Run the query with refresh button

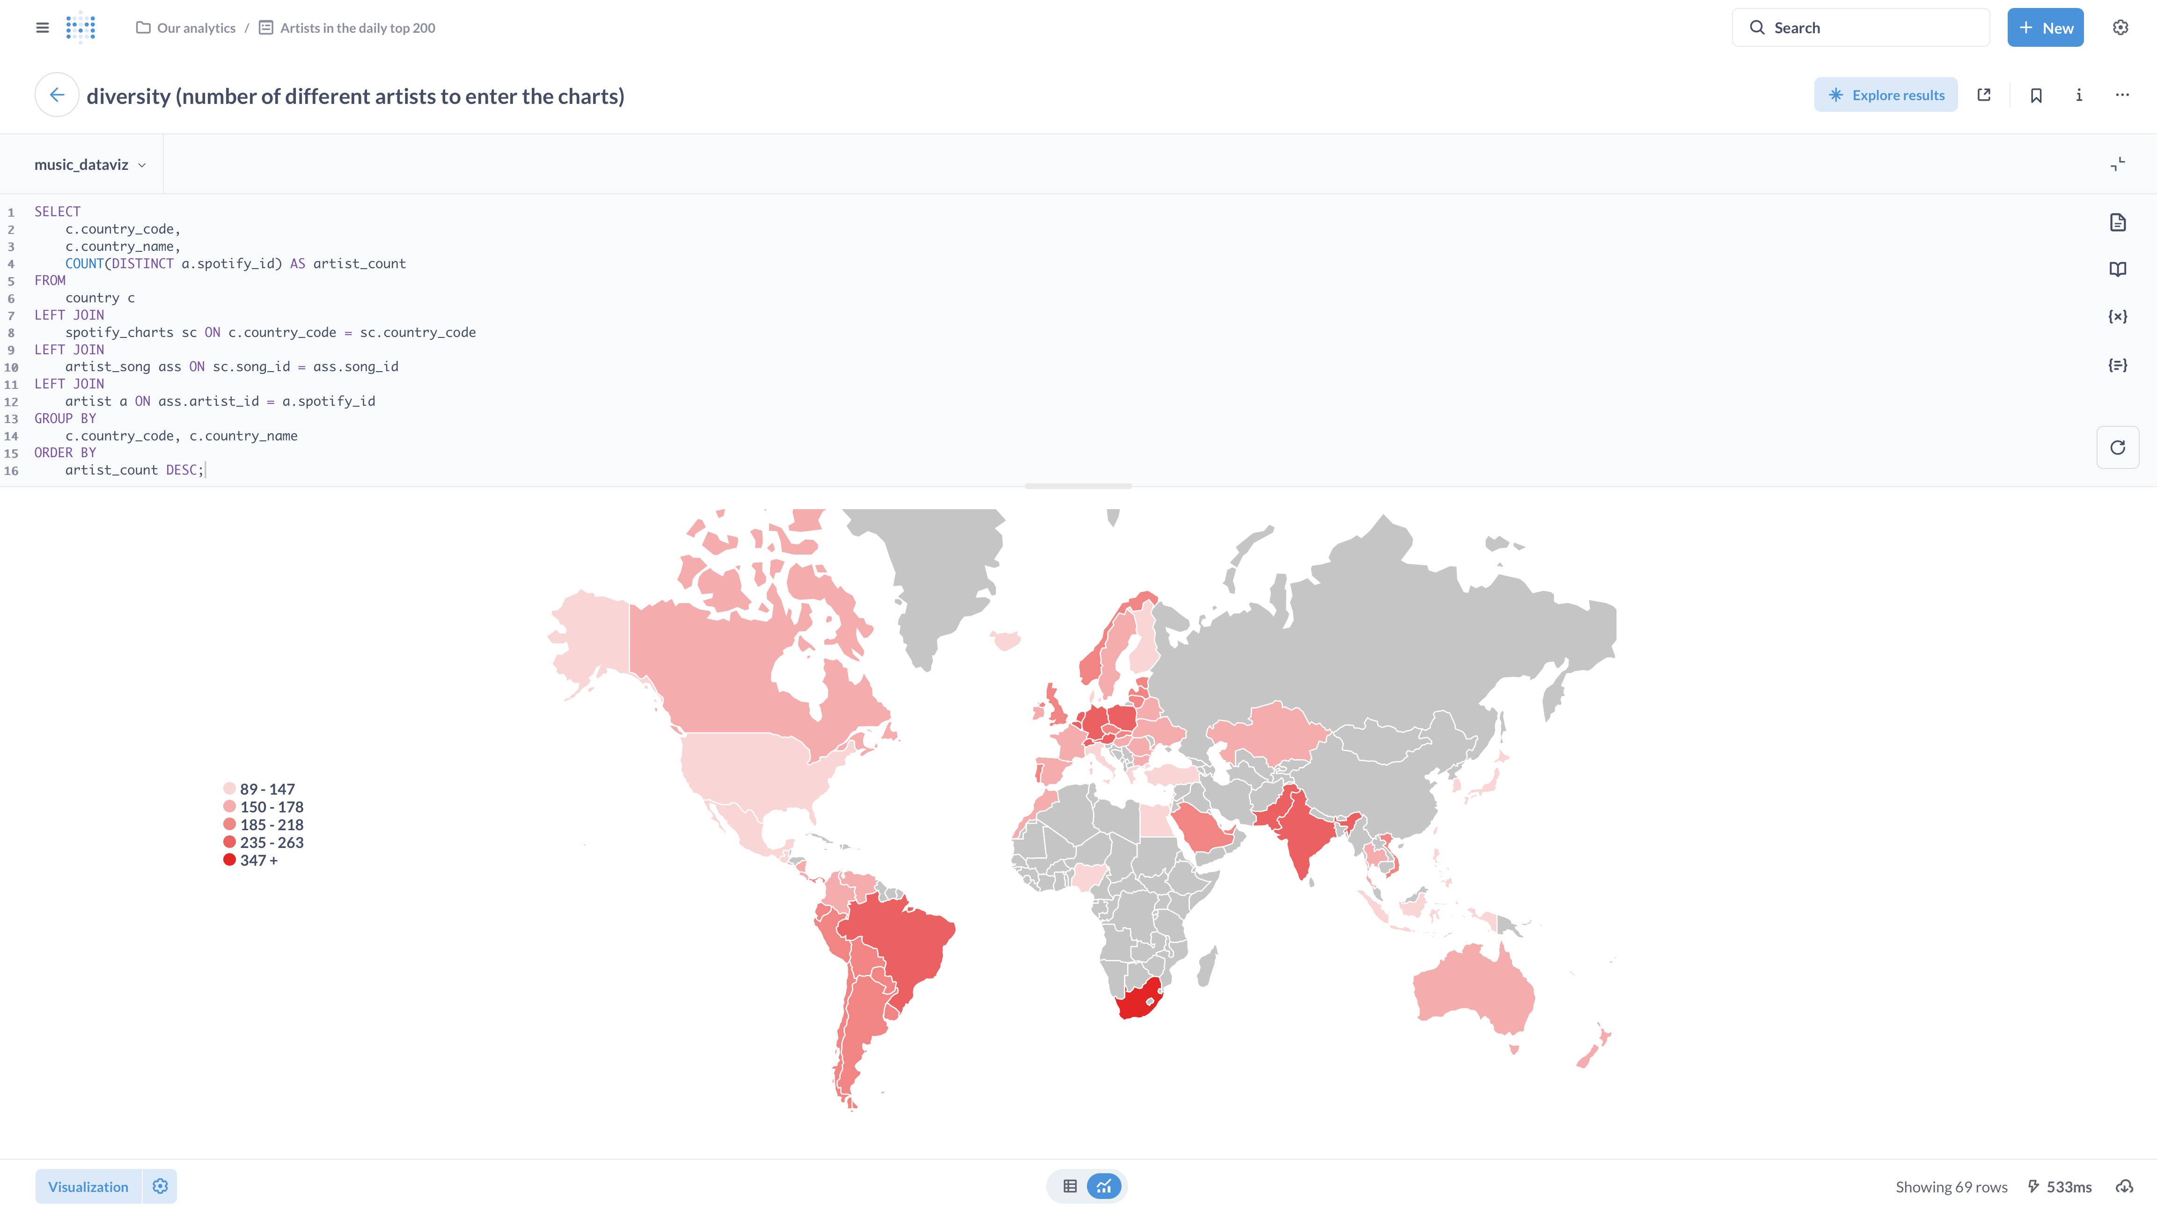pyautogui.click(x=2118, y=448)
